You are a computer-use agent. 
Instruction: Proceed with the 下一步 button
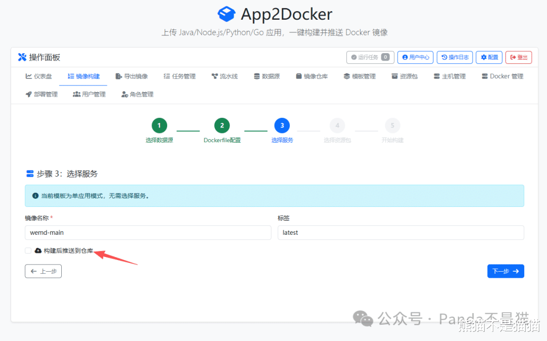pos(505,271)
